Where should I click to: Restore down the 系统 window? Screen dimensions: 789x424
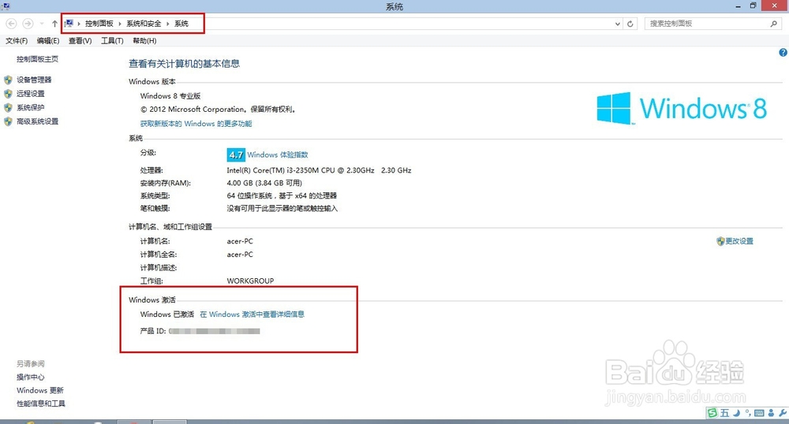pyautogui.click(x=753, y=6)
